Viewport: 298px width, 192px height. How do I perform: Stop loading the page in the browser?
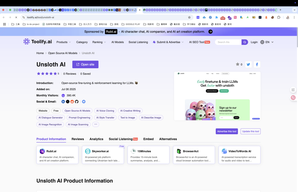point(16,17)
